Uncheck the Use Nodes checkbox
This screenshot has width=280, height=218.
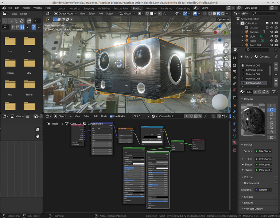tap(112, 116)
